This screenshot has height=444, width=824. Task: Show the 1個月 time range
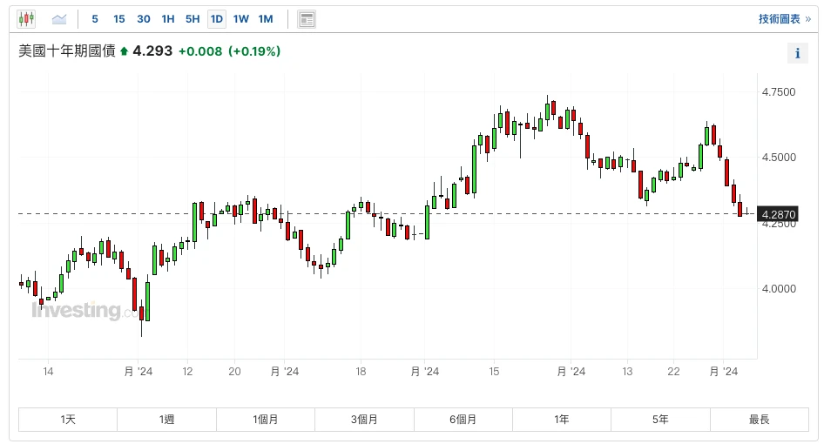(x=266, y=420)
